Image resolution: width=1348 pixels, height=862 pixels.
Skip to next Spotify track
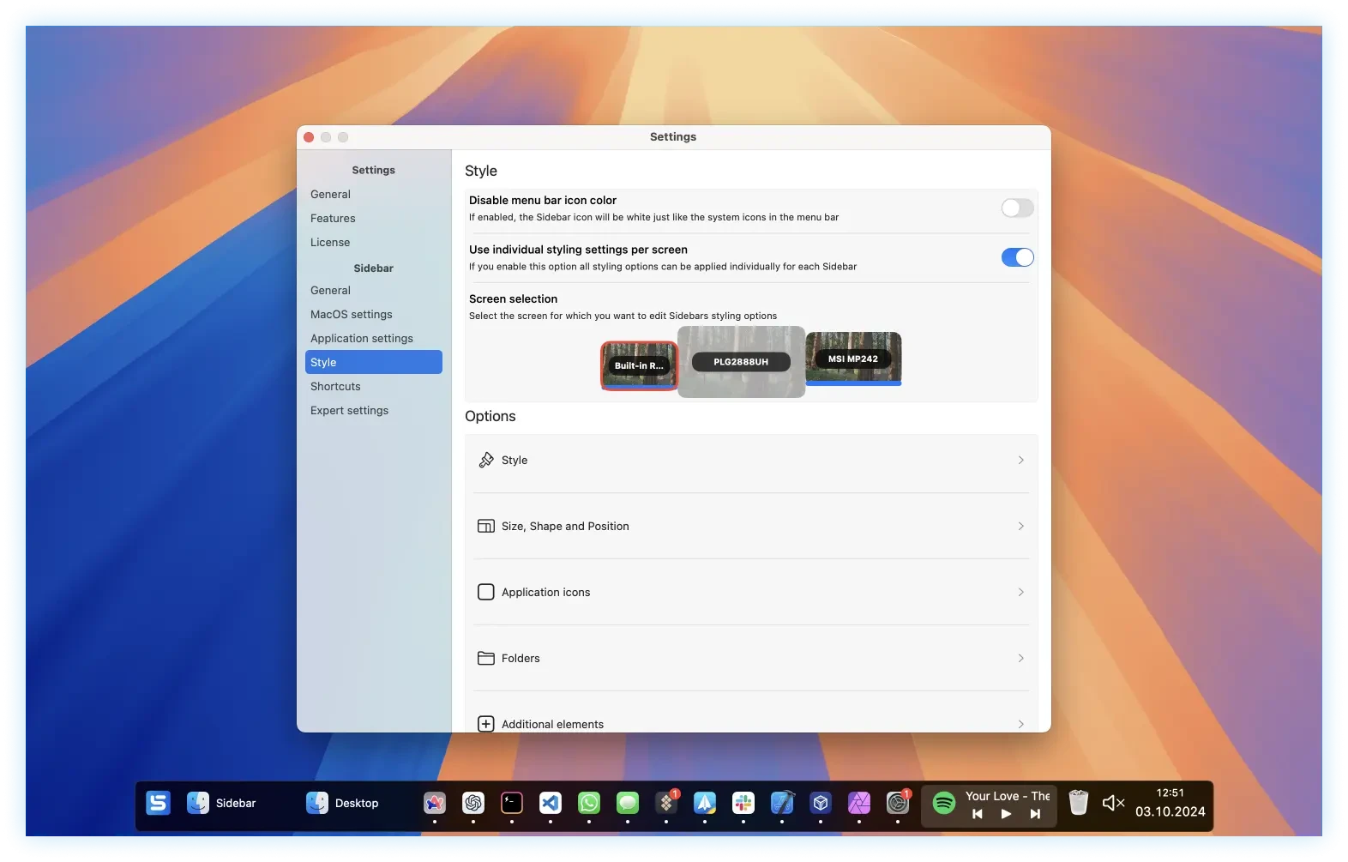click(1035, 814)
